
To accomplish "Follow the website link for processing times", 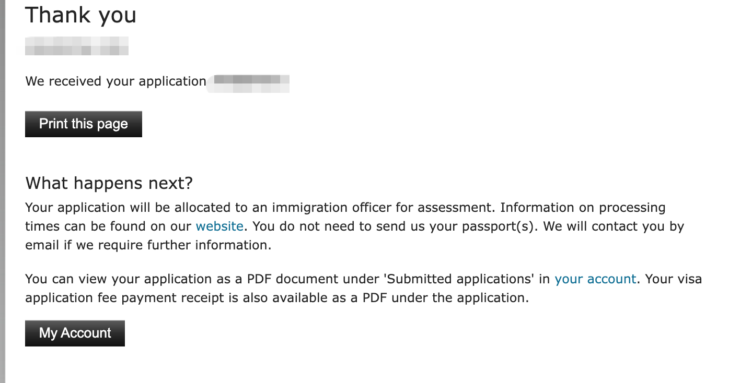I will click(219, 226).
